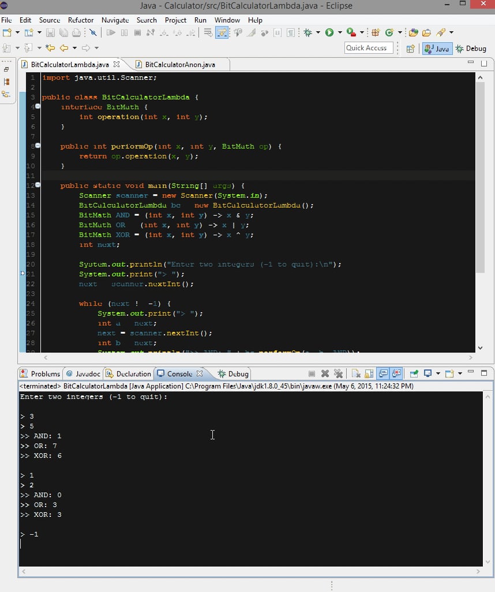Switch to the Declaration view tab
The height and width of the screenshot is (592, 495).
pos(129,374)
